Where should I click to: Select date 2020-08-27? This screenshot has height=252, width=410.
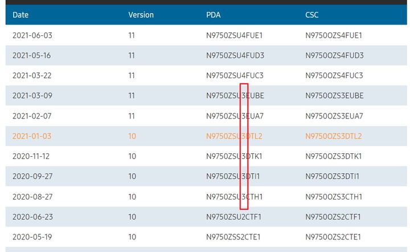[32, 197]
